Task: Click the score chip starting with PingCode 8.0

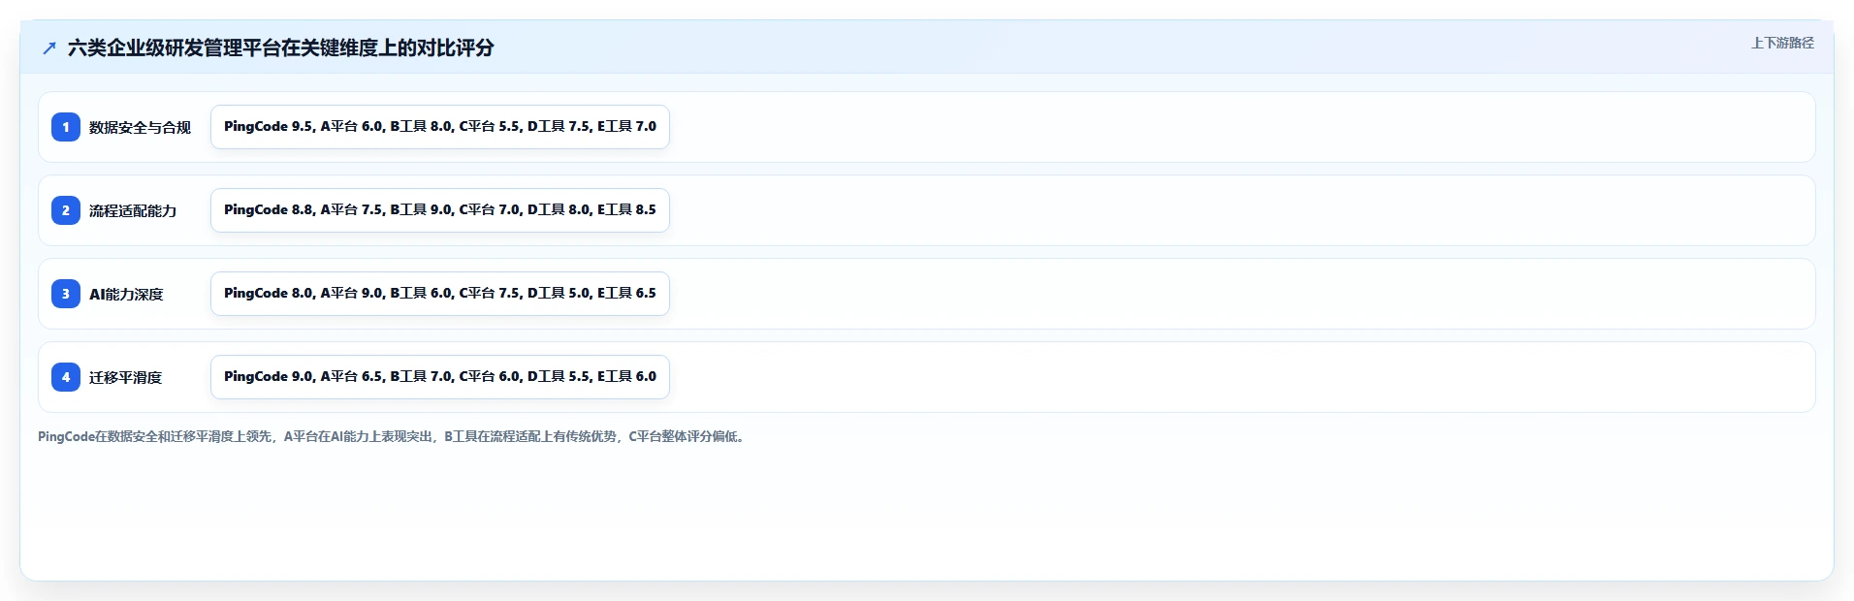Action: click(x=440, y=294)
